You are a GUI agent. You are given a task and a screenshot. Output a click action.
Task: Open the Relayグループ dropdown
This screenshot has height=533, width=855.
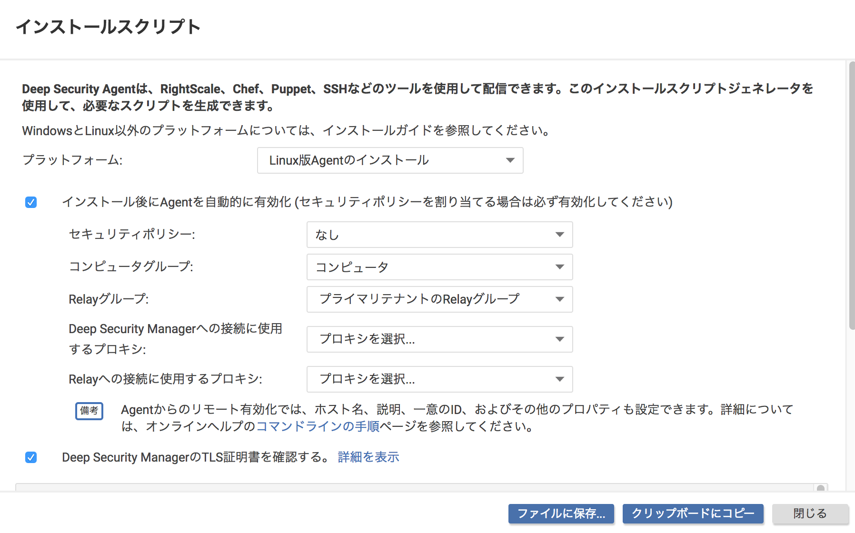tap(440, 299)
